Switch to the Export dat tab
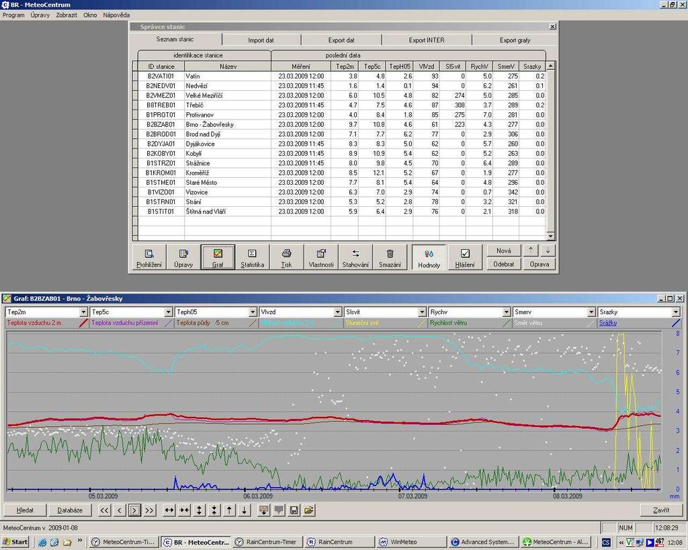The height and width of the screenshot is (550, 688). (341, 40)
